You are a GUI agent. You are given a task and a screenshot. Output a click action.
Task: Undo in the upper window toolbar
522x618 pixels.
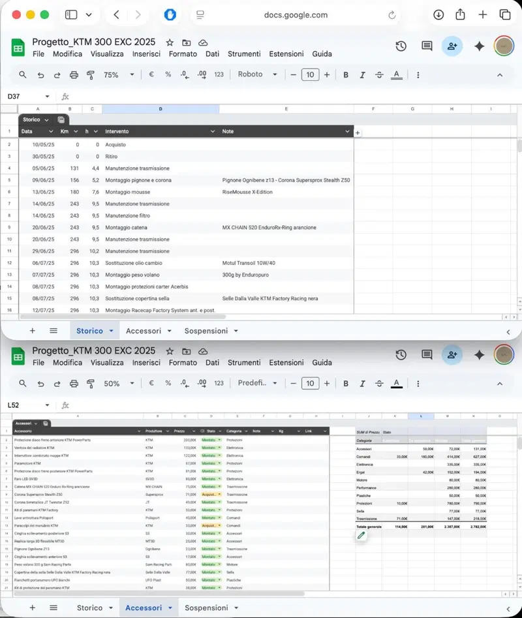[x=40, y=75]
